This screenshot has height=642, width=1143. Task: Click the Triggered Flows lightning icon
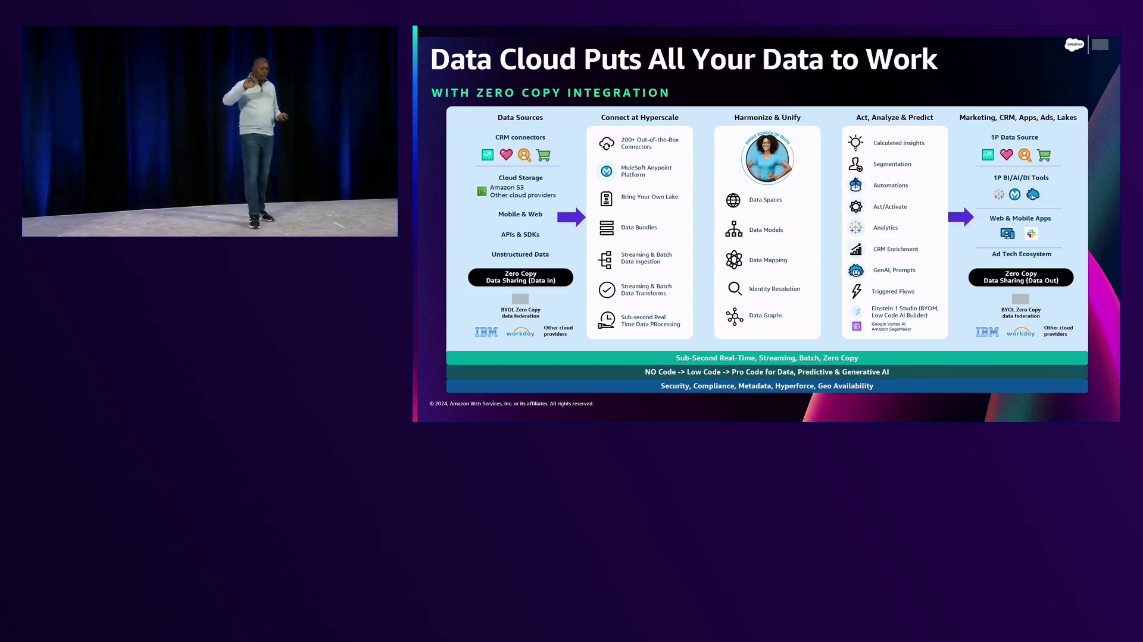856,291
